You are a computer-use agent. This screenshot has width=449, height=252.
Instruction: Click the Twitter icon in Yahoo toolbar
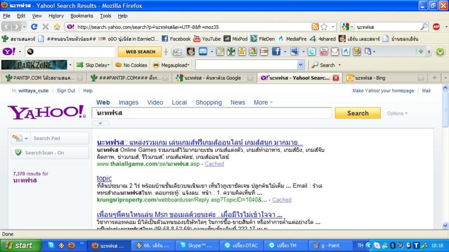(312, 52)
